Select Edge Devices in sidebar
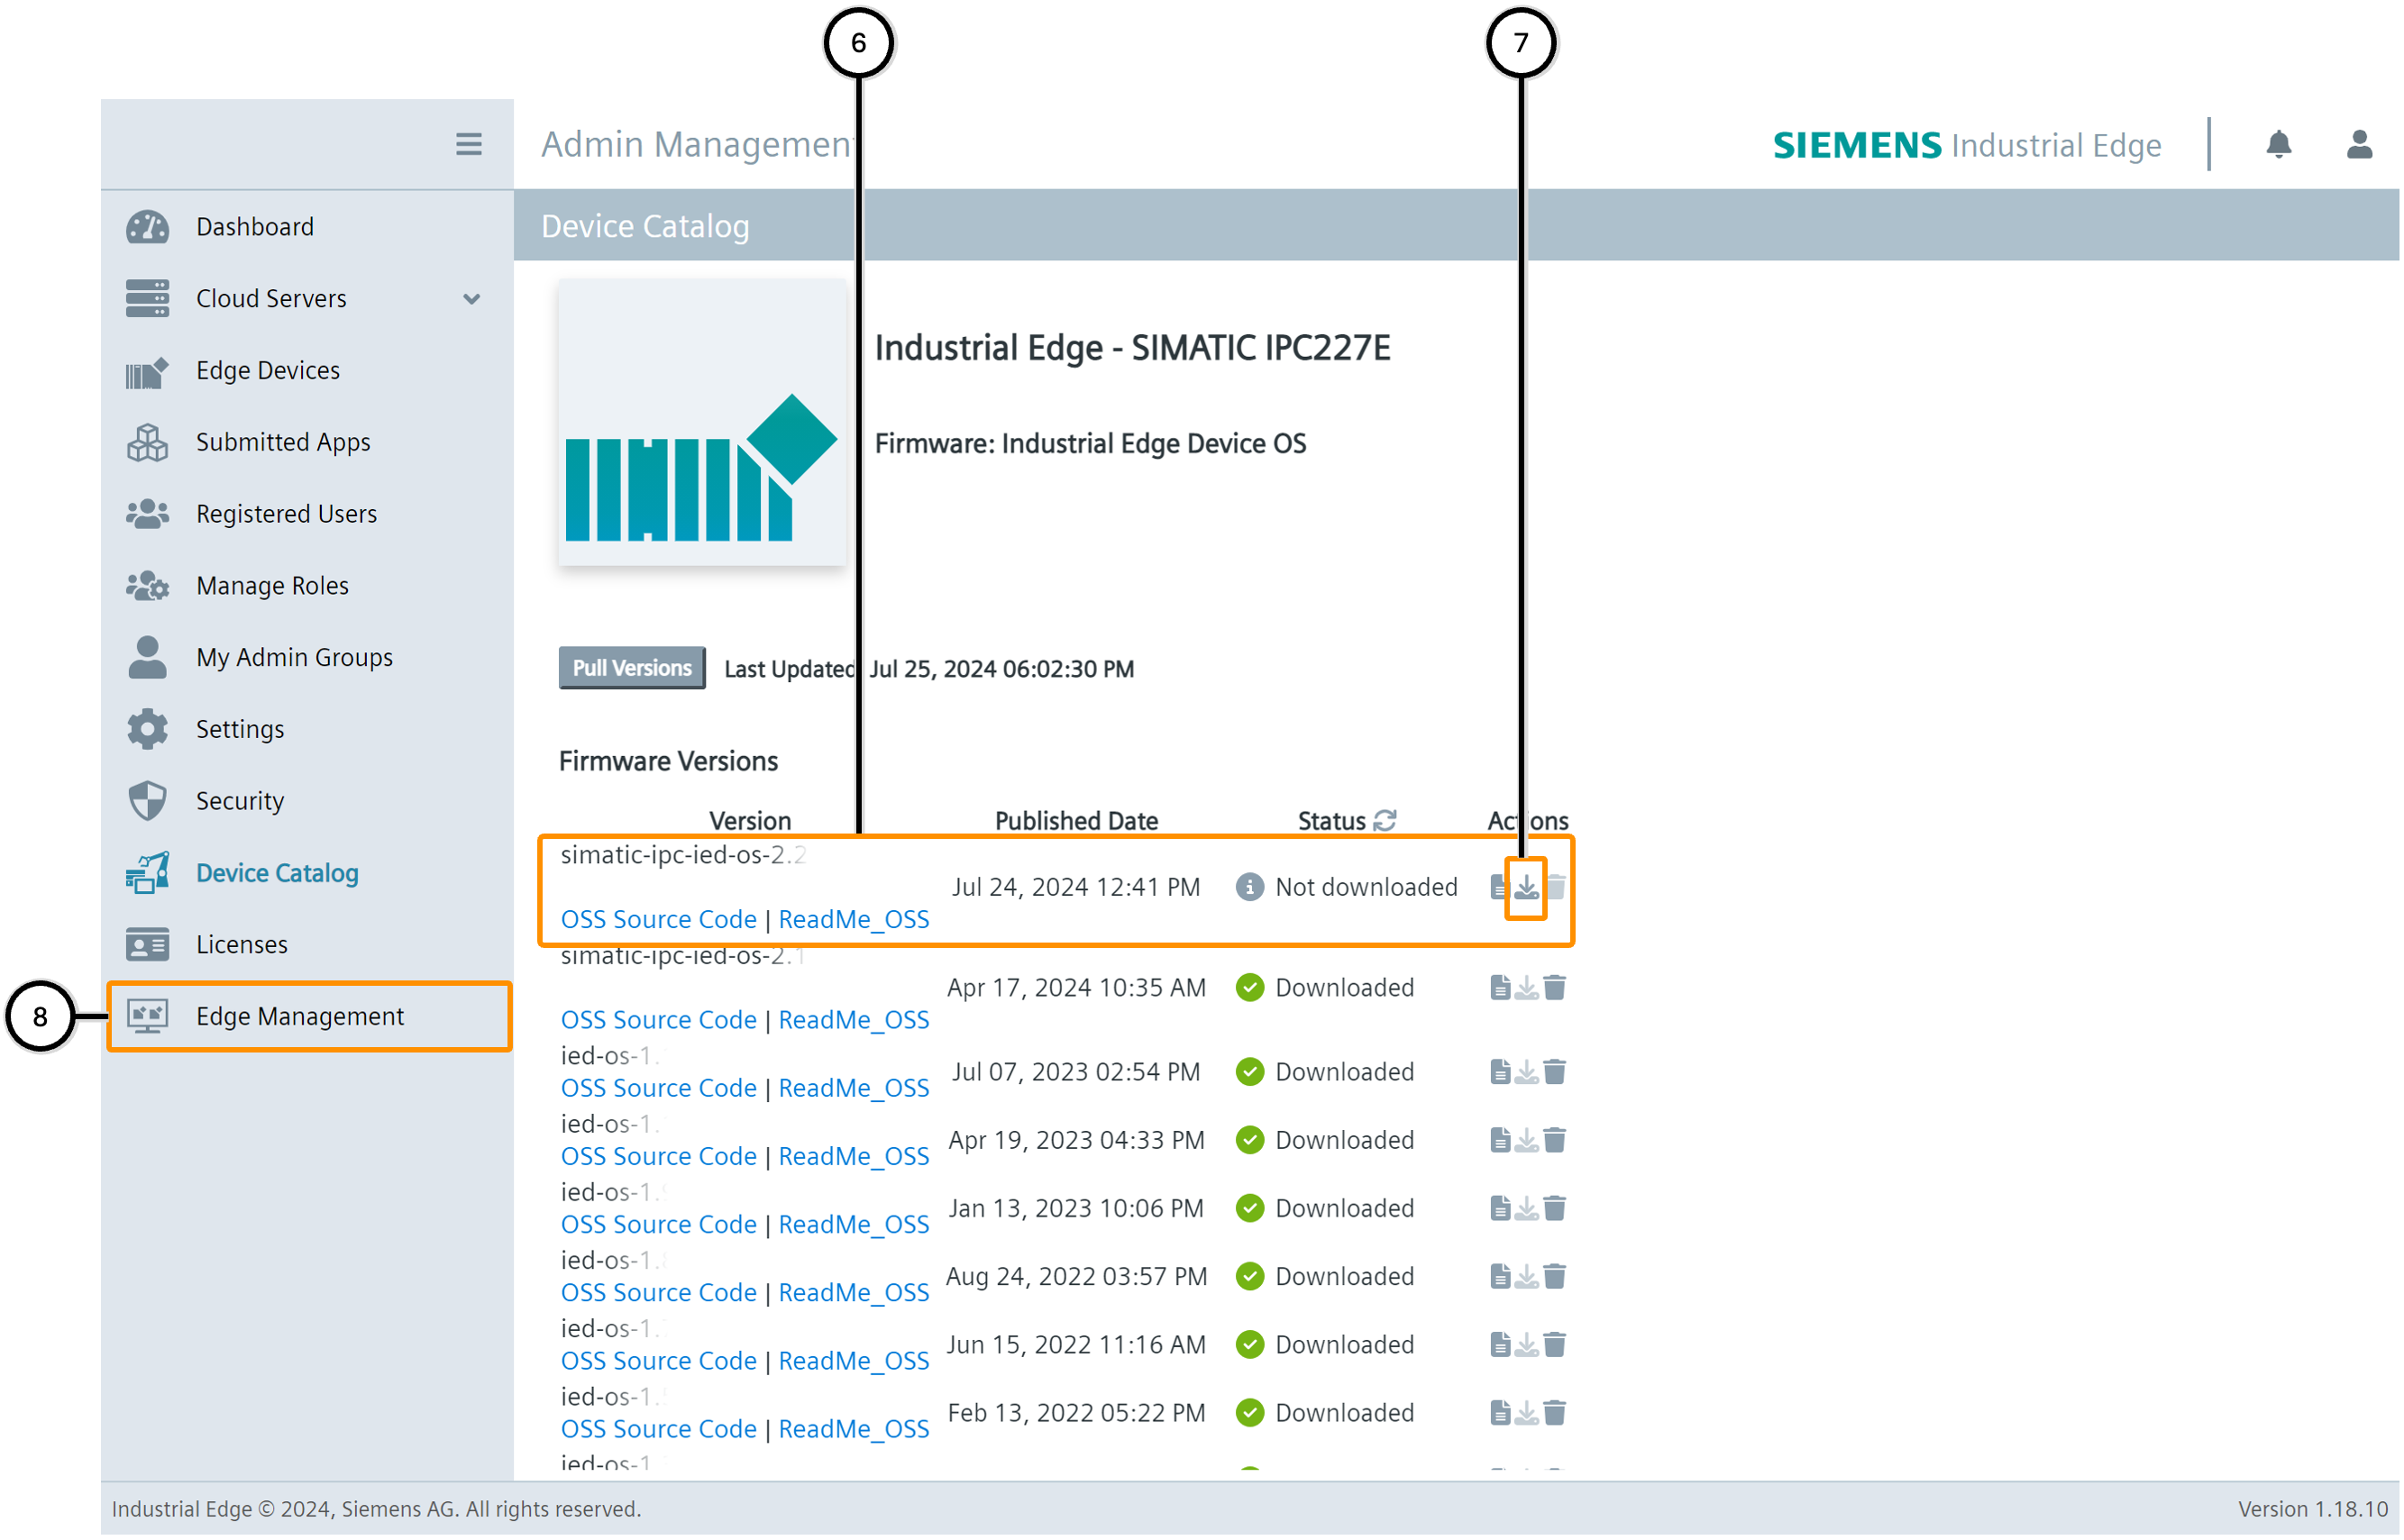The image size is (2404, 1540). (x=267, y=371)
